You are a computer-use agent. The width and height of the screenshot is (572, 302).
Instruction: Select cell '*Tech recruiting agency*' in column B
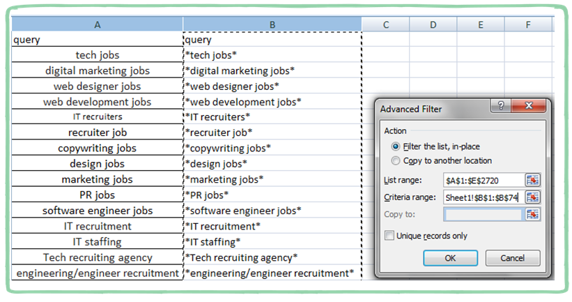[272, 257]
